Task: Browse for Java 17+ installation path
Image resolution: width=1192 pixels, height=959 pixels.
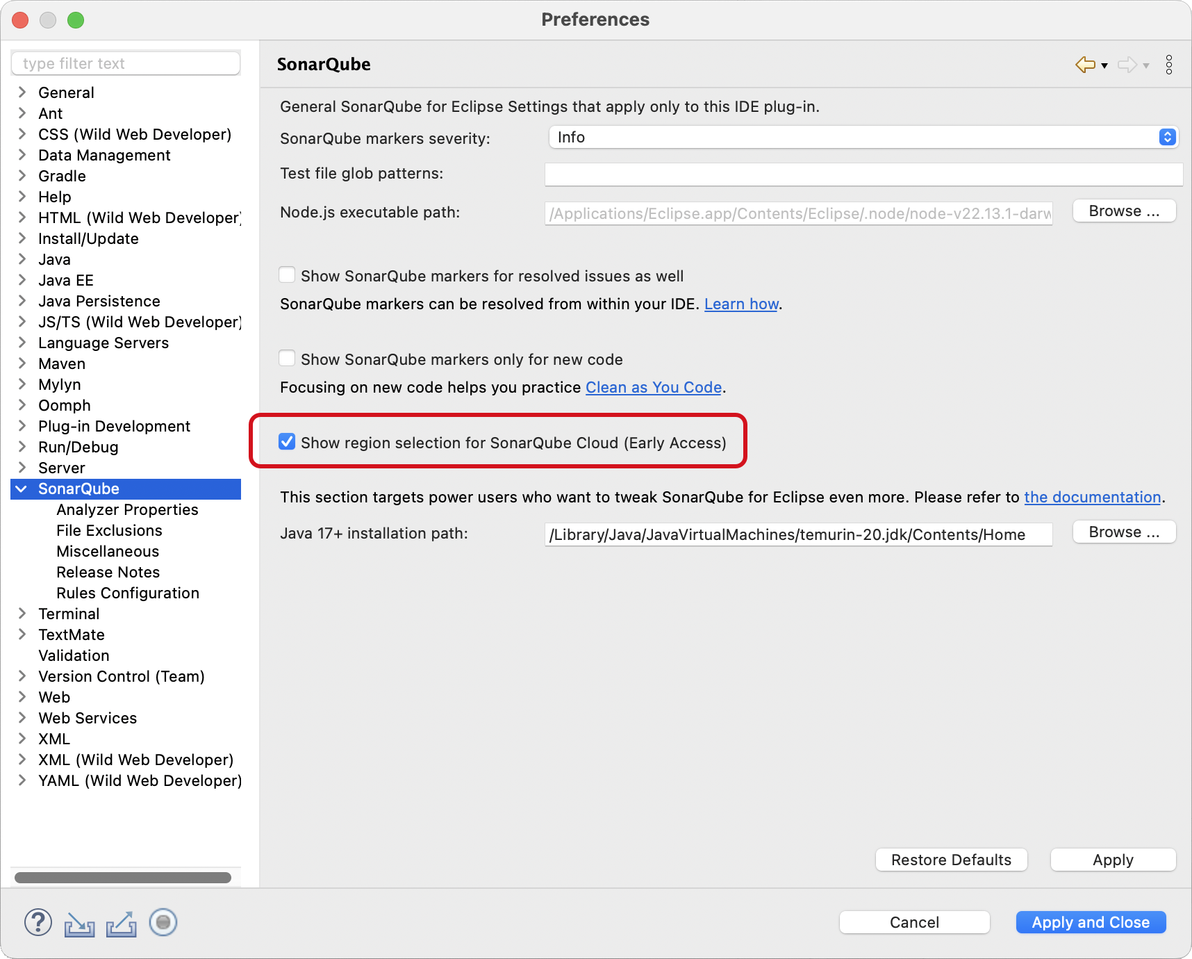Action: 1124,532
